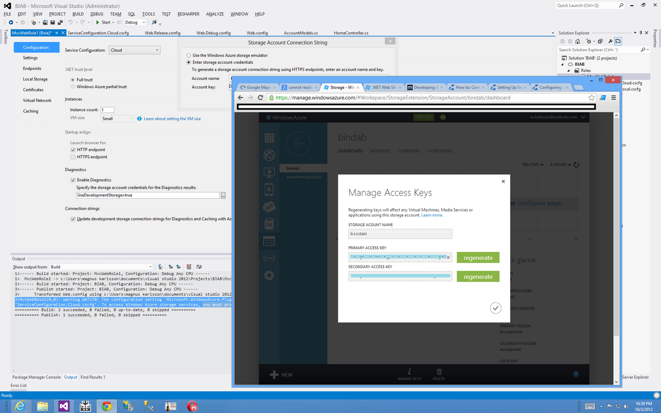Open the document tab overflow dropdown arrow

[x=553, y=33]
